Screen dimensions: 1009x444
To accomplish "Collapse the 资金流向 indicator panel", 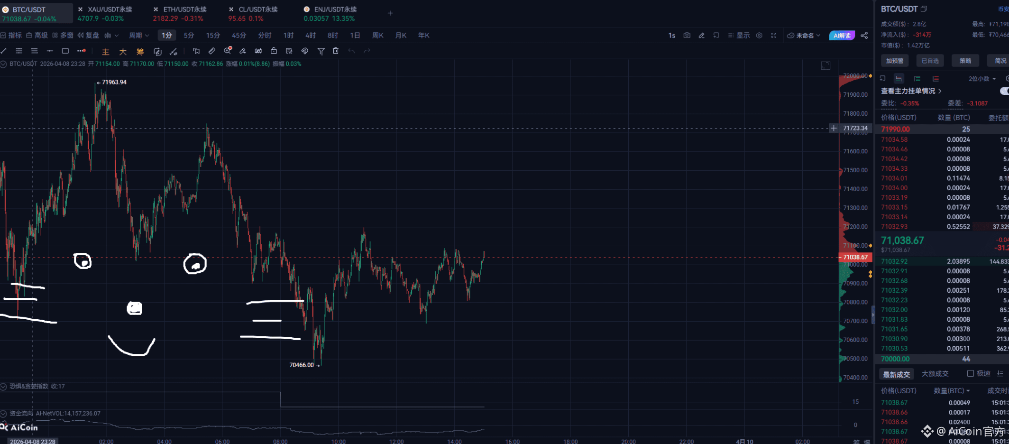I will coord(3,414).
